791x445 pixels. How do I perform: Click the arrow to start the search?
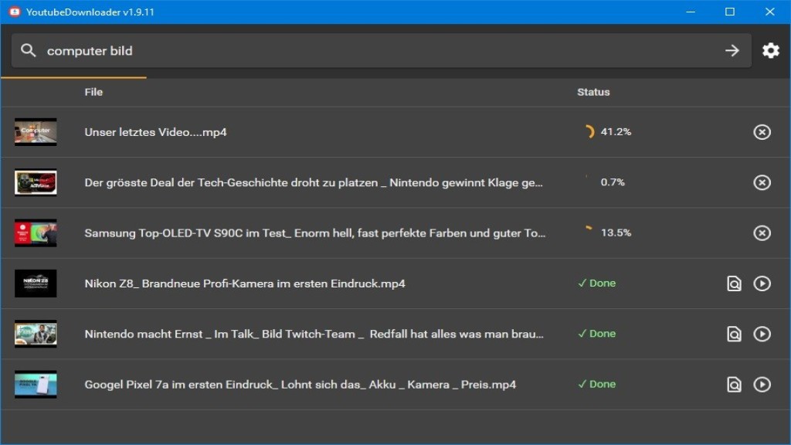732,50
